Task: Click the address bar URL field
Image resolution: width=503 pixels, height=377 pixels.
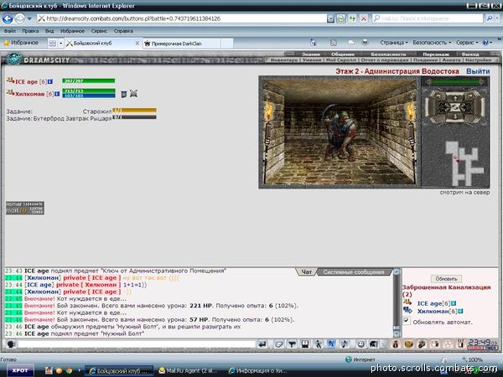Action: click(182, 18)
